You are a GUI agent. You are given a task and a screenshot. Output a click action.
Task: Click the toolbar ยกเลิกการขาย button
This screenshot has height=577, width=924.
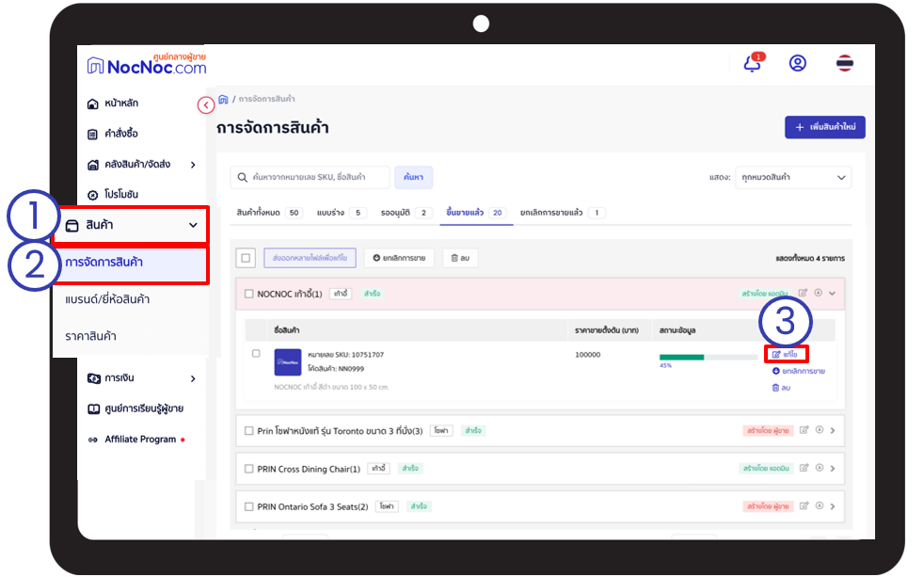(x=399, y=258)
